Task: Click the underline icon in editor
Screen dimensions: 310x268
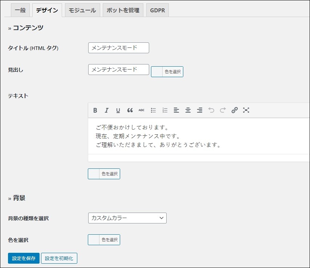Action: tap(118, 110)
